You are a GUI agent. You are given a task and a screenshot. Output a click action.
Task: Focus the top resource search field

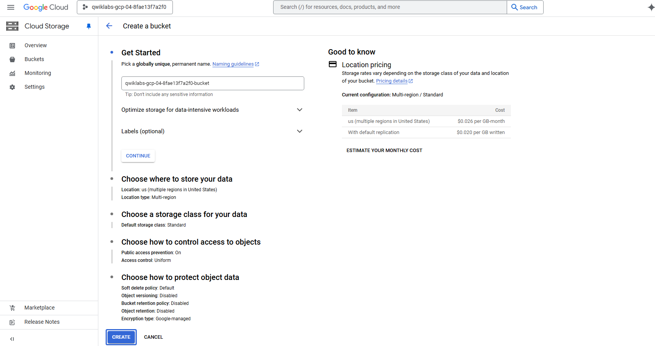390,7
